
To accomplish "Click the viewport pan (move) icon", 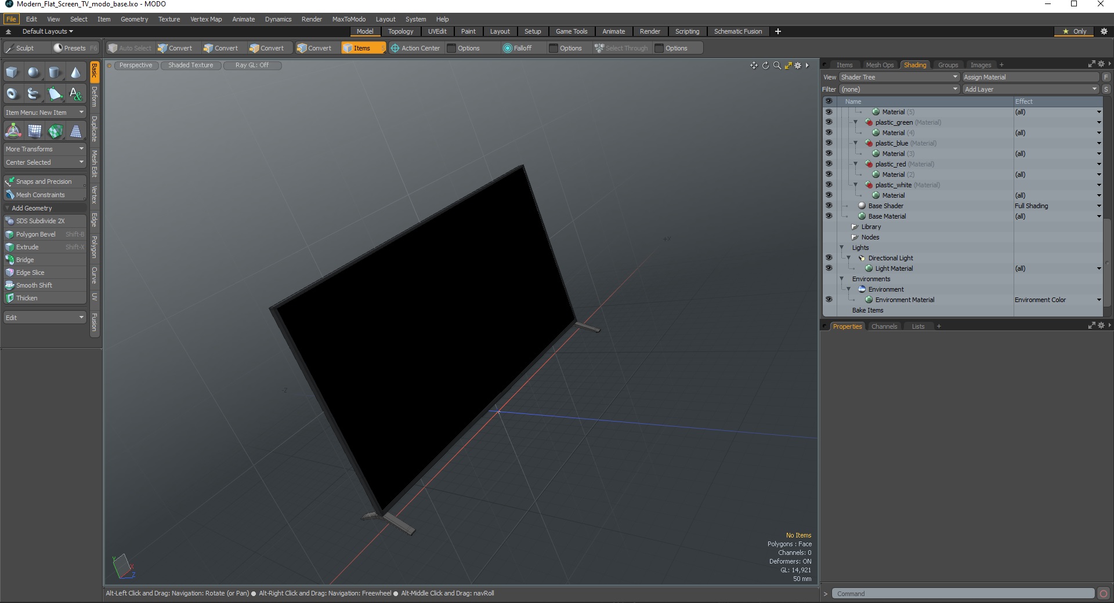I will point(754,66).
